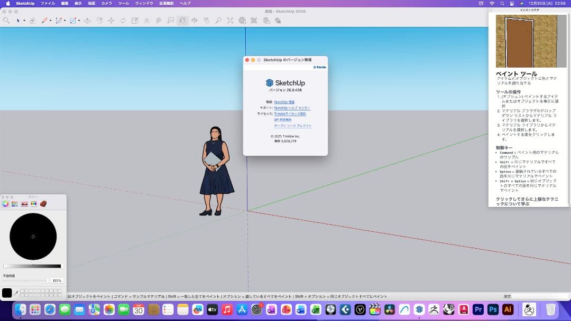
Task: Switch to color sliders view in Colors panel
Action: point(14,204)
